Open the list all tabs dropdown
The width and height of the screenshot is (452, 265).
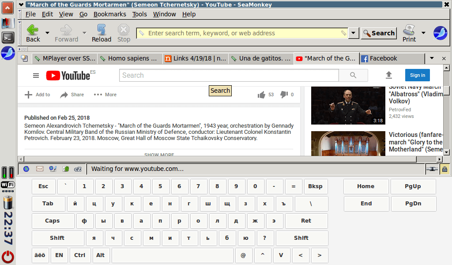432,58
